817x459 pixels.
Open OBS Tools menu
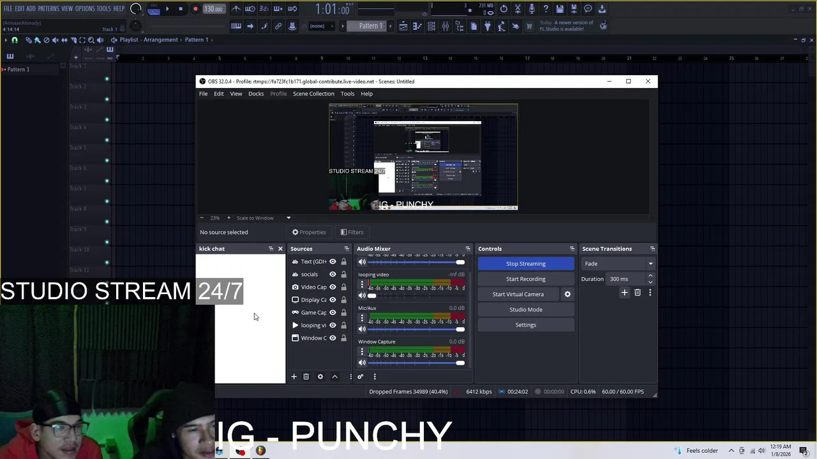click(x=347, y=94)
